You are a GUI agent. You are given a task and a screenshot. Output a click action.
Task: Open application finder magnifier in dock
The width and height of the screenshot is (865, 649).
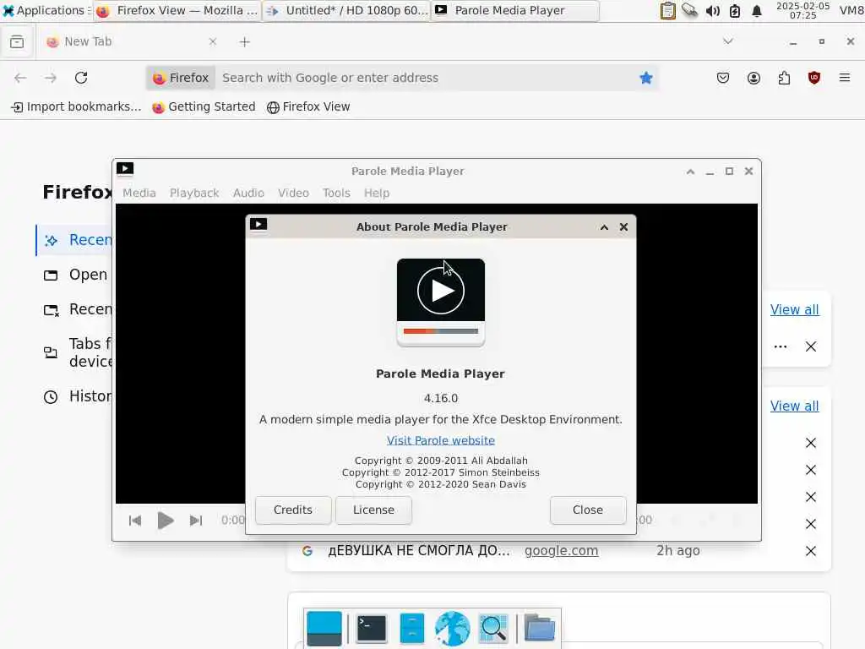[x=492, y=628]
